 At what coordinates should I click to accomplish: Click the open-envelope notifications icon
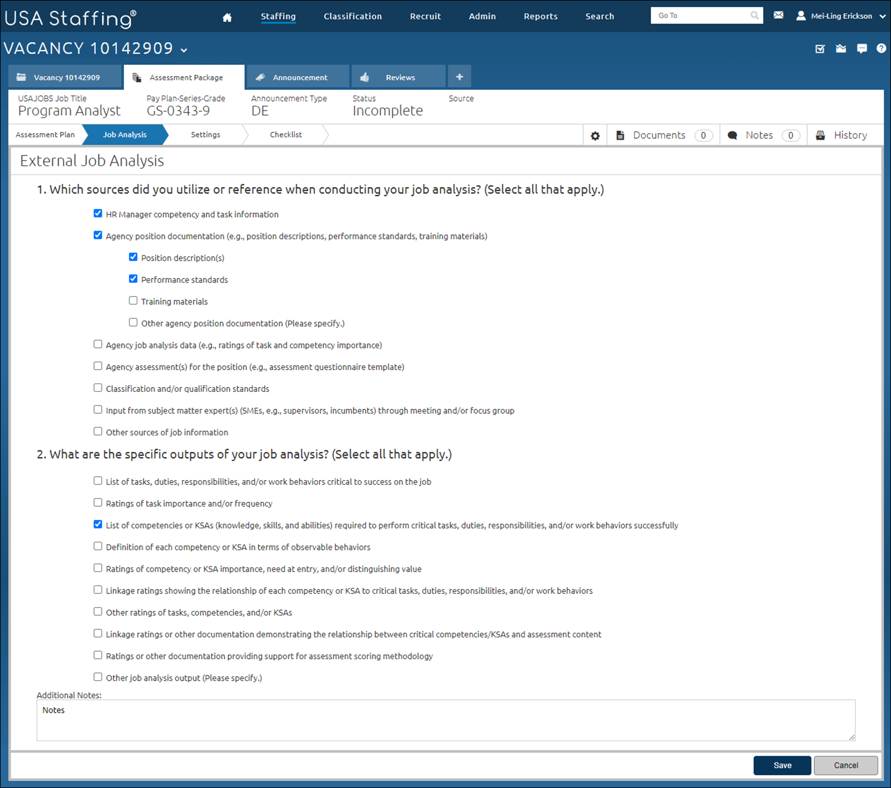click(x=841, y=48)
